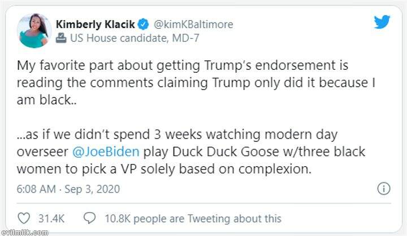Open the tweet info icon

pos(383,189)
